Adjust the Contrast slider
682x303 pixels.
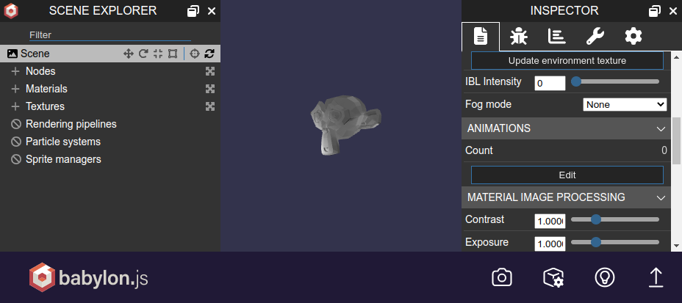[615, 219]
